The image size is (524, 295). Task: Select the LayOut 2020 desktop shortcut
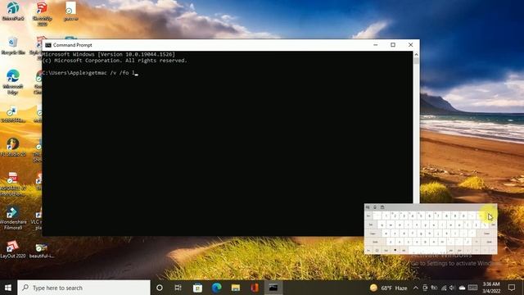13,249
